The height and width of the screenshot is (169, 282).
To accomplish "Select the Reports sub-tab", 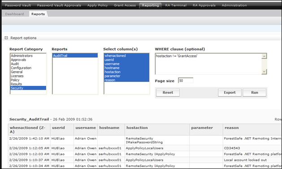I will 38,14.
